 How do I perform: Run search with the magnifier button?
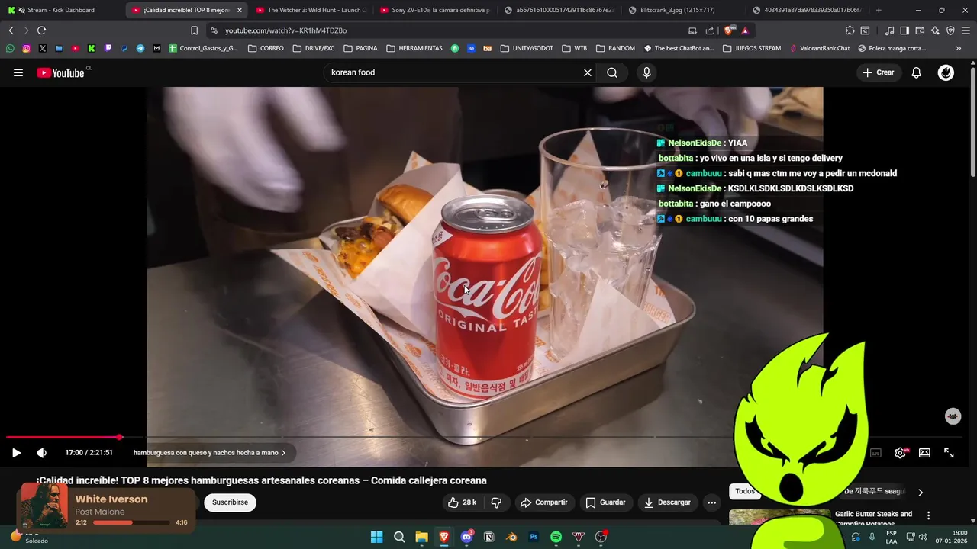pos(612,72)
